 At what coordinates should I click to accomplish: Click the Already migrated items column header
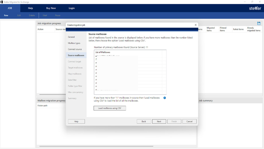[254, 29]
